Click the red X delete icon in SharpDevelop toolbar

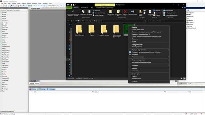click(20, 6)
